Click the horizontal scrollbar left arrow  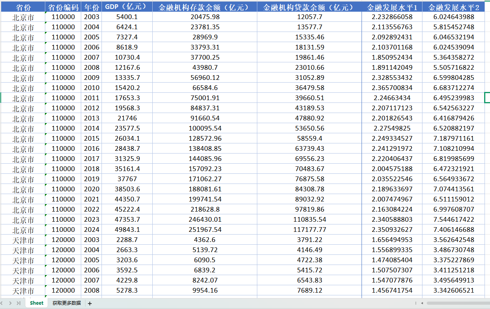[422, 303]
